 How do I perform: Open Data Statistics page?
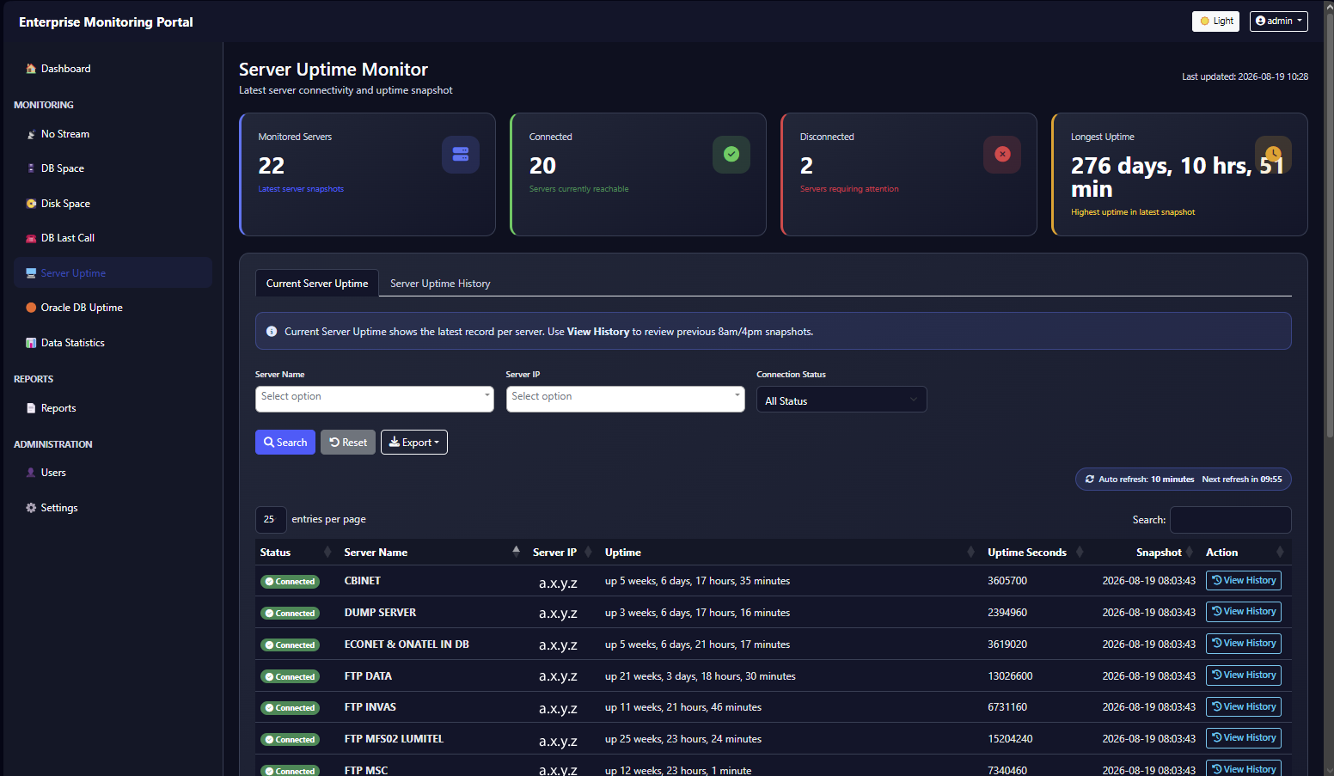(113, 343)
